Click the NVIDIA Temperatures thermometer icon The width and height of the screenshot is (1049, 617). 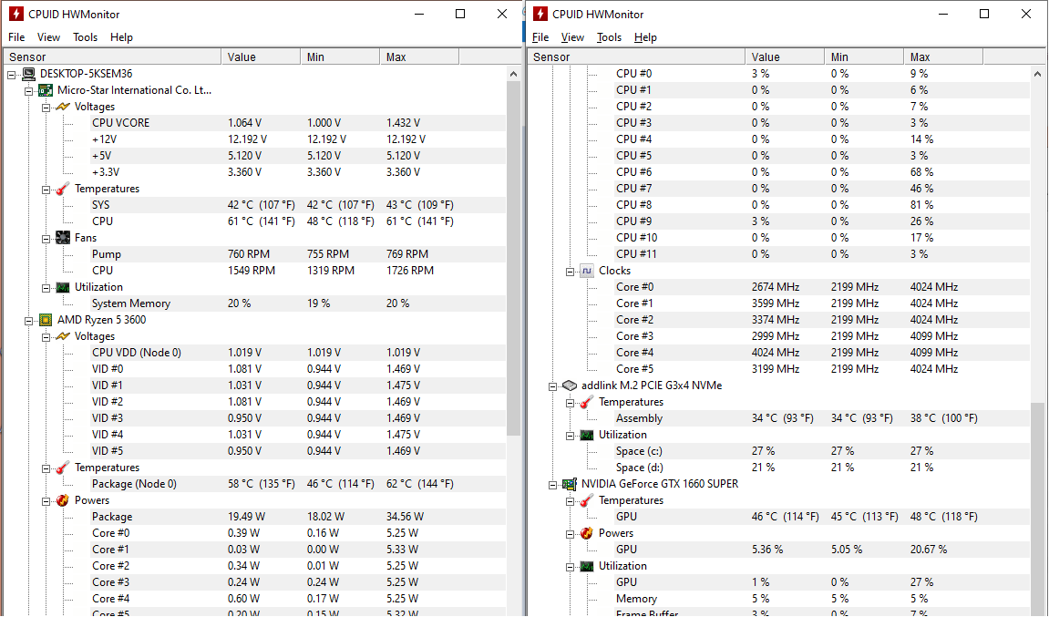pyautogui.click(x=587, y=500)
